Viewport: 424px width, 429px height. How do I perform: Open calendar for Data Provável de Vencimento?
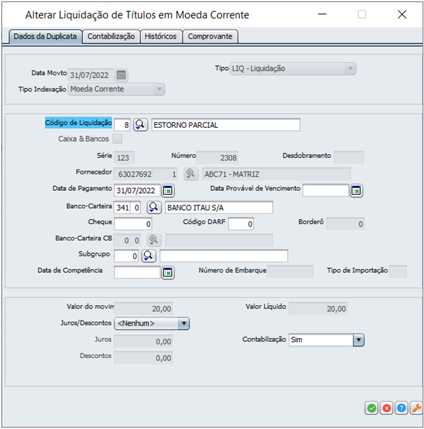(x=356, y=190)
